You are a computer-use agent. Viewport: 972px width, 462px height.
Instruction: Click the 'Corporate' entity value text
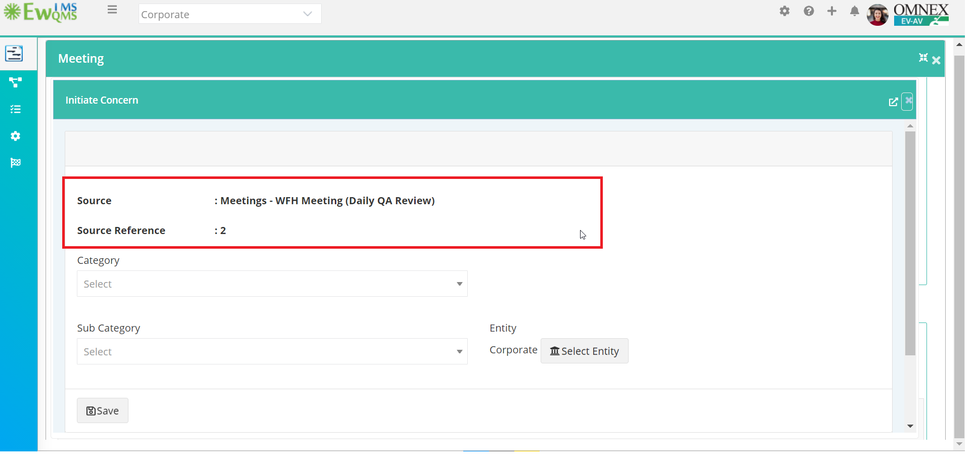tap(513, 350)
